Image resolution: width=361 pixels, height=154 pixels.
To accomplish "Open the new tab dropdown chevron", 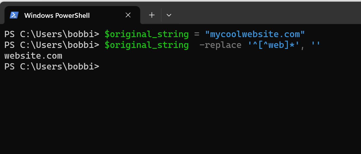I will [x=169, y=15].
